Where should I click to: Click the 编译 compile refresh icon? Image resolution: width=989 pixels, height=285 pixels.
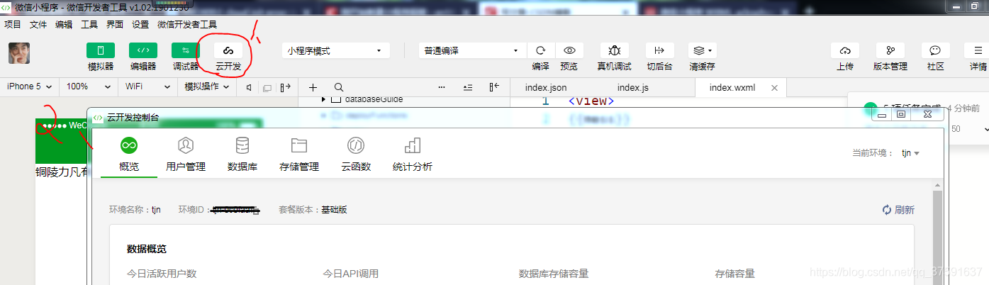tap(540, 51)
